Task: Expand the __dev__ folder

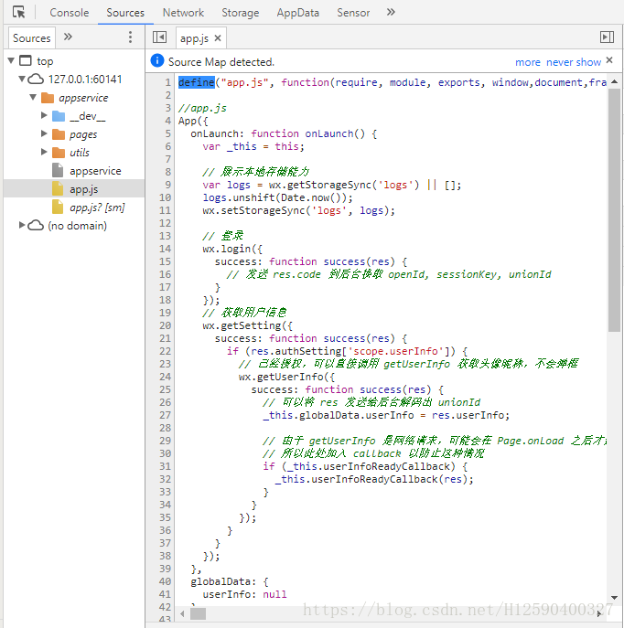Action: pyautogui.click(x=44, y=116)
